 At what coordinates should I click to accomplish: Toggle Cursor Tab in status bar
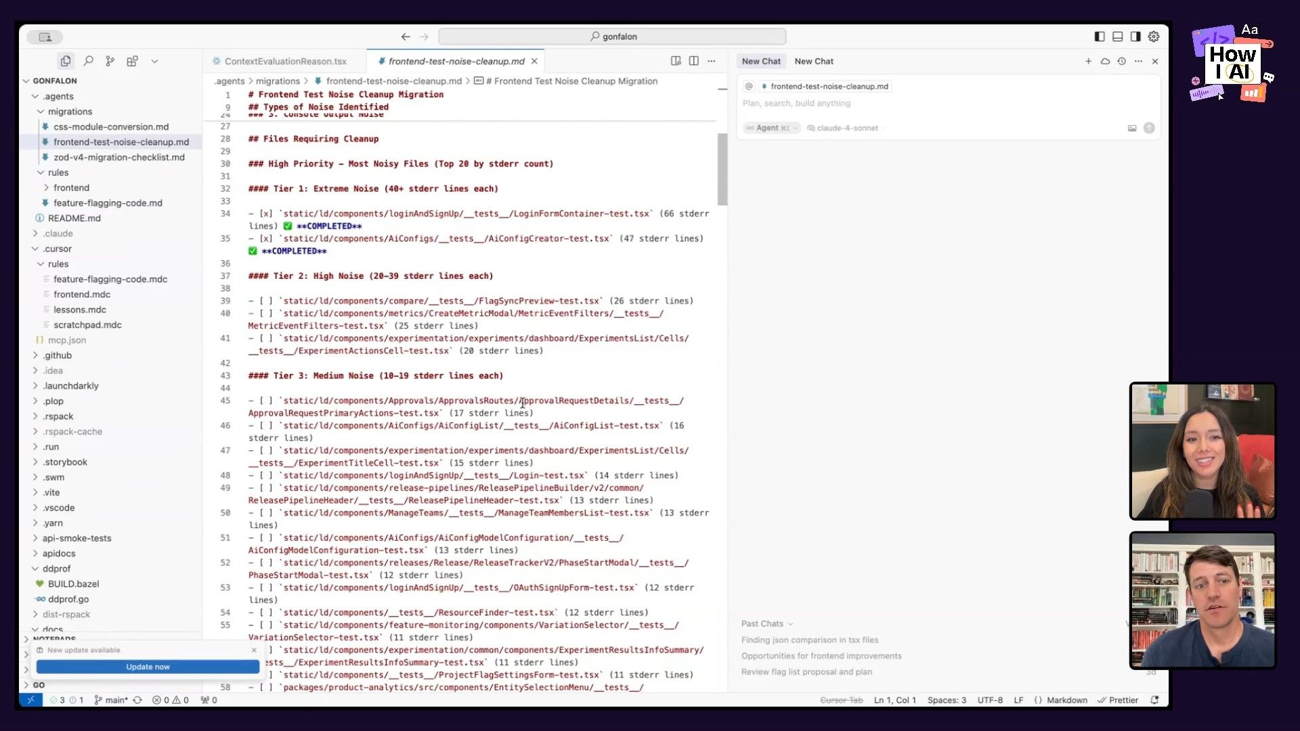point(841,700)
